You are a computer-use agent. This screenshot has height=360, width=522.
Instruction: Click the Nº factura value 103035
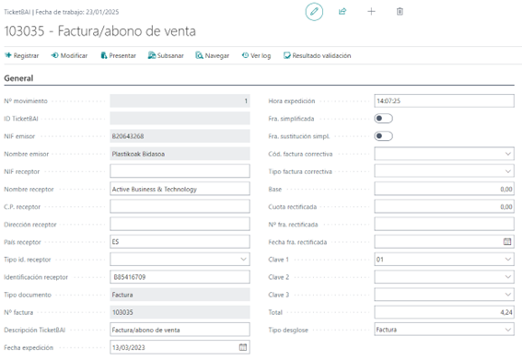(180, 312)
